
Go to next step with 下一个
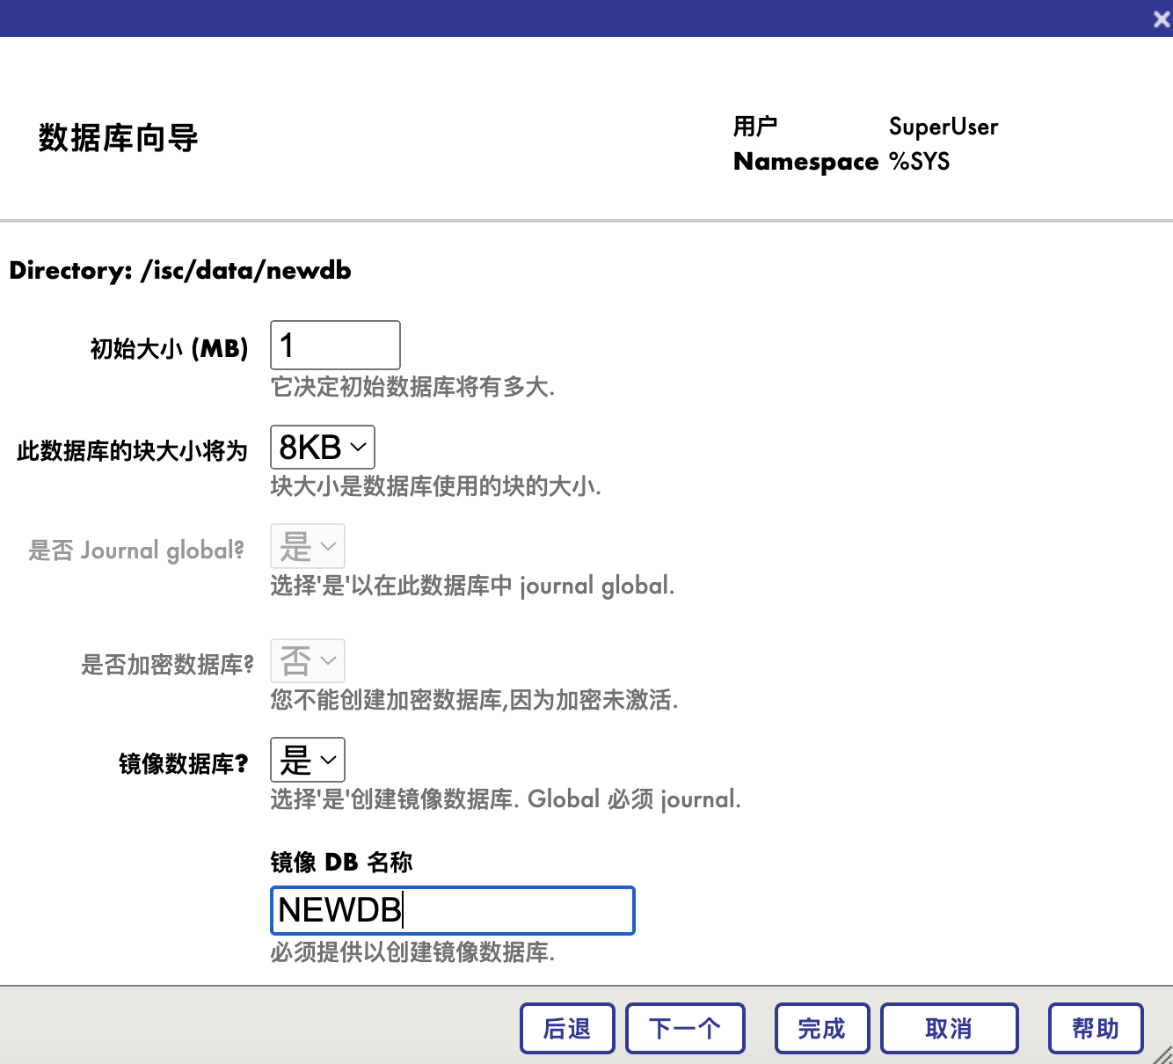685,1028
